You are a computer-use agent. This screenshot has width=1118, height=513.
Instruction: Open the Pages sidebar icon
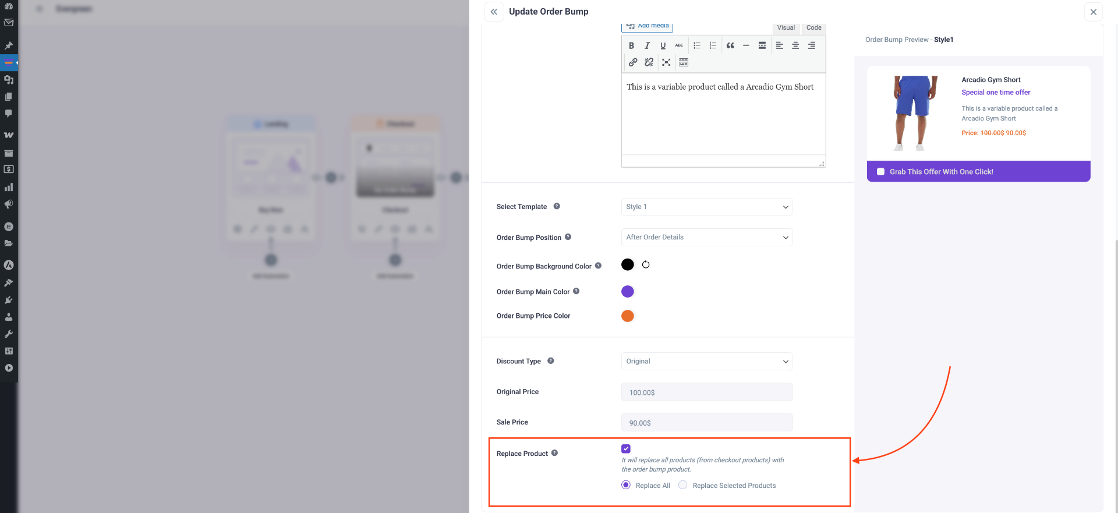click(9, 96)
